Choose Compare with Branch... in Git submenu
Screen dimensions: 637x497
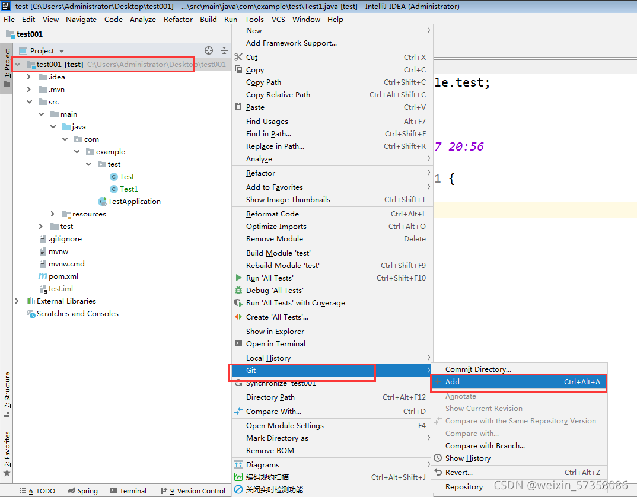pyautogui.click(x=519, y=446)
